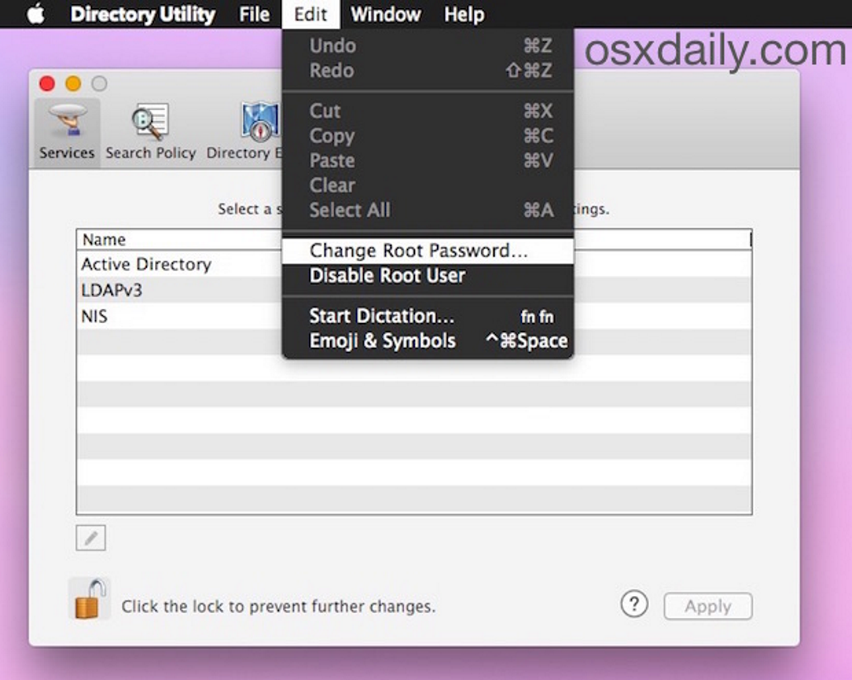Open the Window menu
The image size is (852, 680).
click(x=385, y=14)
